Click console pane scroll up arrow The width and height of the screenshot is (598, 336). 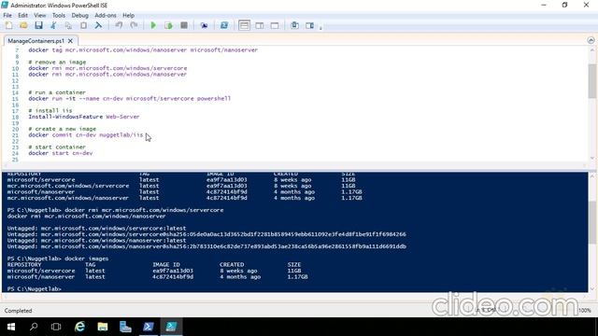(591, 175)
